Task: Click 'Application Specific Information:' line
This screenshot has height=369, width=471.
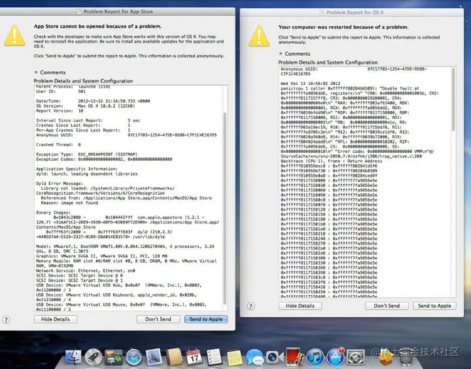Action: [x=77, y=169]
